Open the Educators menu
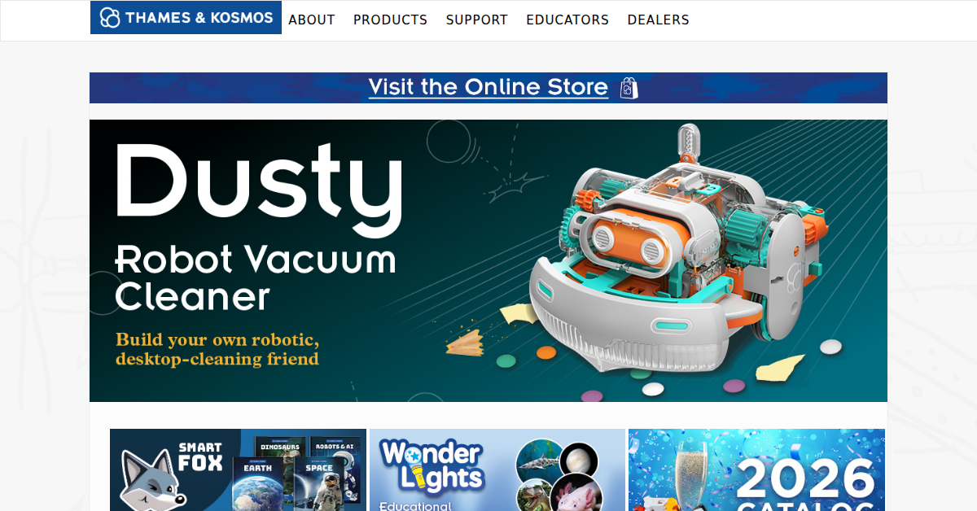This screenshot has height=511, width=977. point(567,20)
